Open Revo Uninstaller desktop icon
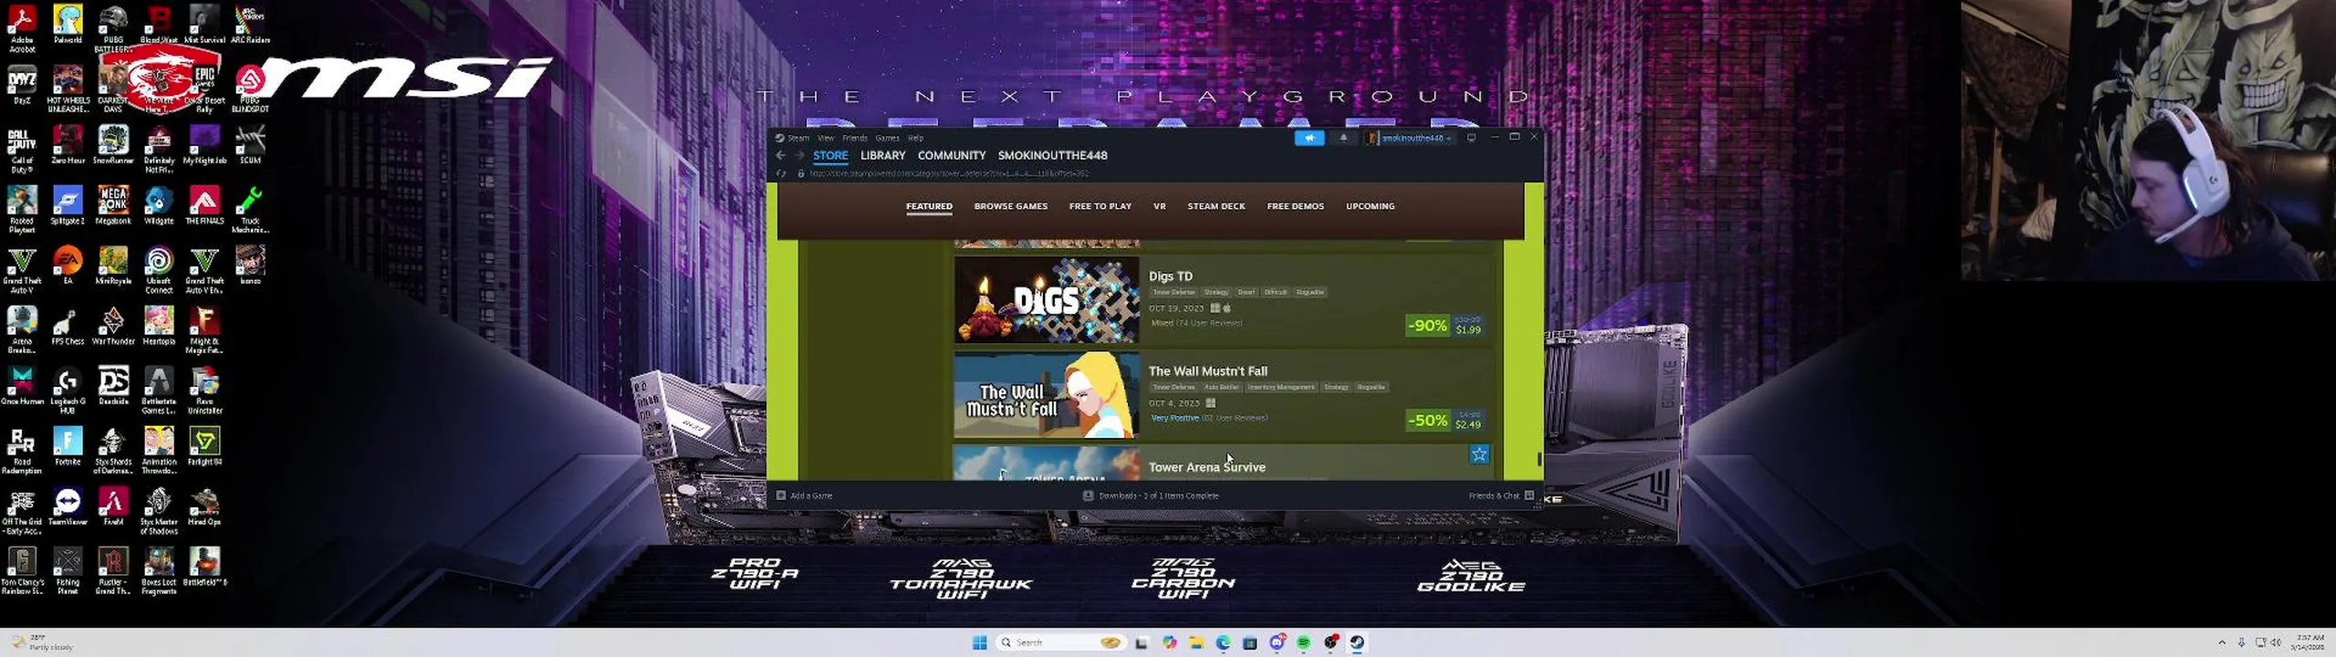The width and height of the screenshot is (2336, 657). (x=204, y=391)
